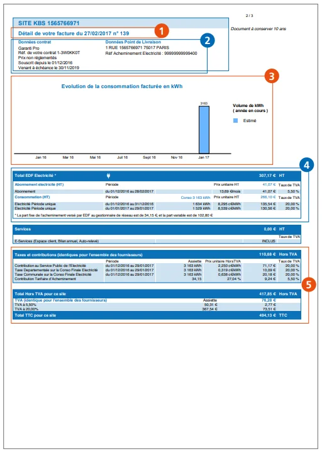Click the note Document à conserver 10 ans
322x452 pixels.
point(258,29)
